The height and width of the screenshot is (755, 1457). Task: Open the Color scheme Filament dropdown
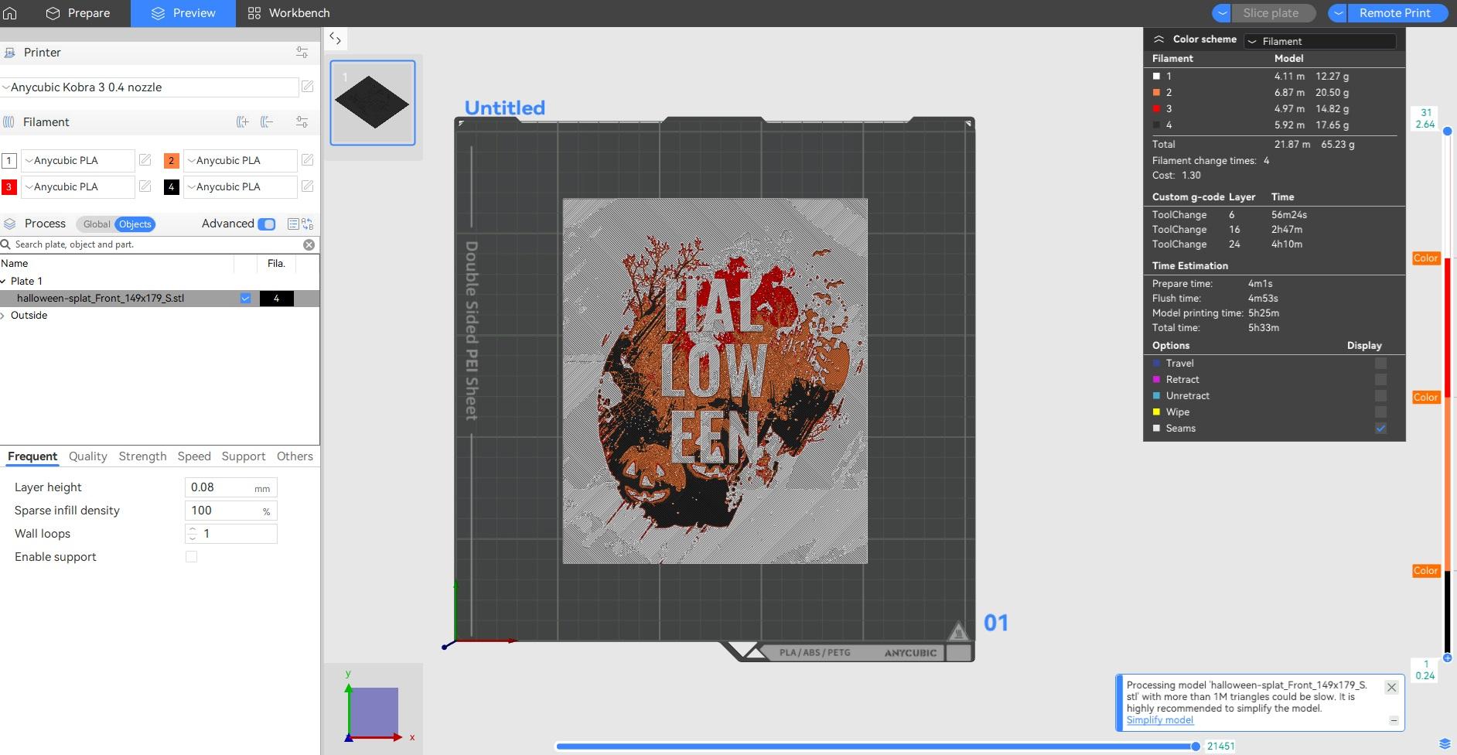pyautogui.click(x=1320, y=41)
